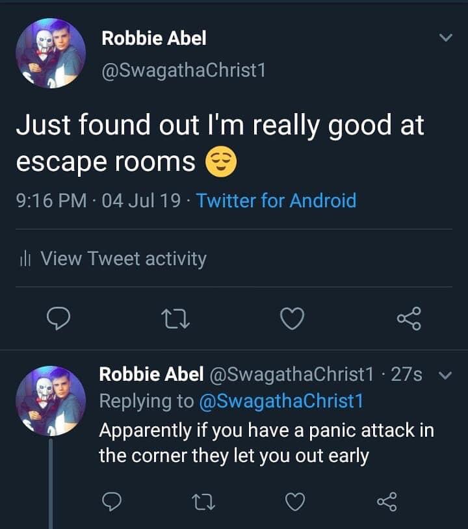468x529 pixels.
Task: Share the panic attack reply tweet
Action: 386,501
